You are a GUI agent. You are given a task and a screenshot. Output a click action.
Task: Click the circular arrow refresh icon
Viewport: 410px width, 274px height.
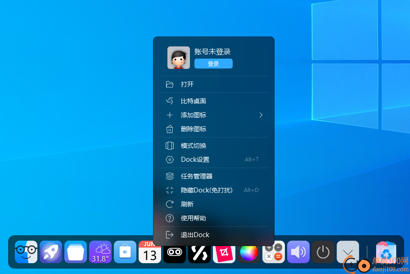click(x=170, y=204)
